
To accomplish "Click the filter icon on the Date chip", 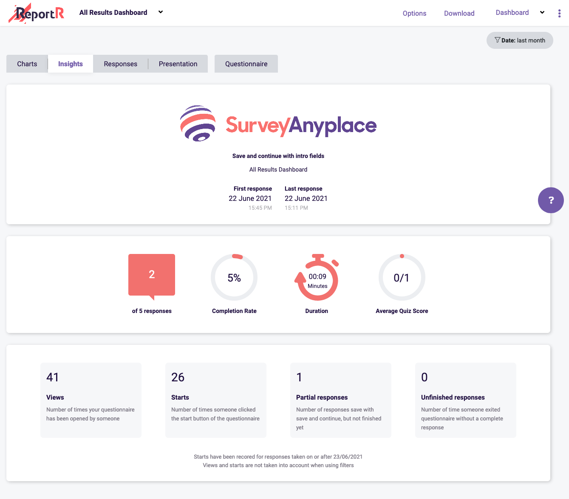I will point(497,40).
